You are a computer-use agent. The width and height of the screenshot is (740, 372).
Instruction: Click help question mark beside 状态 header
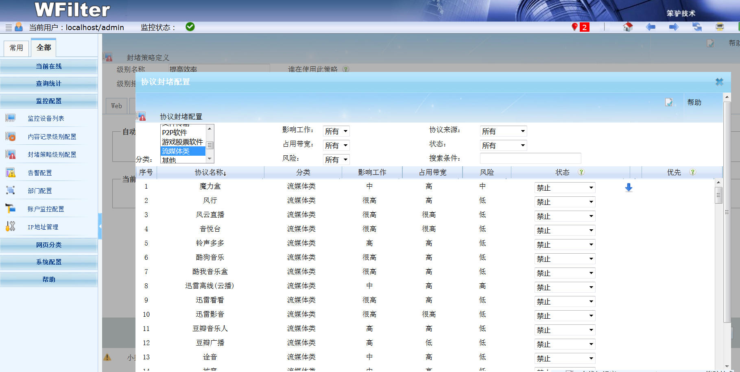click(x=581, y=172)
